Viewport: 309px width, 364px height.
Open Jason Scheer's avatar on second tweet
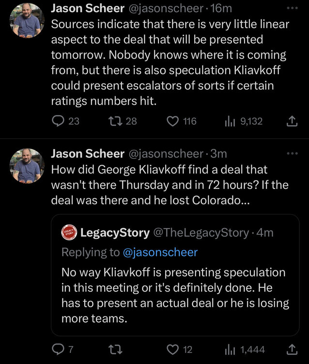click(28, 166)
